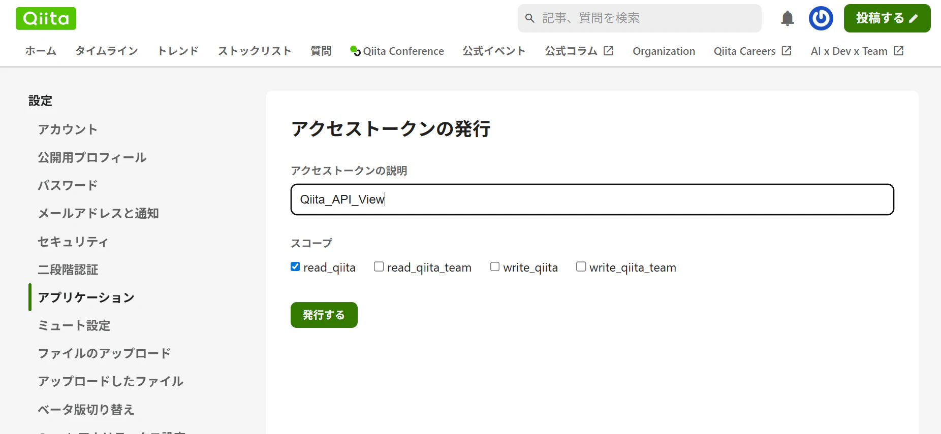This screenshot has width=941, height=434.
Task: Go to the Organization page
Action: point(664,51)
